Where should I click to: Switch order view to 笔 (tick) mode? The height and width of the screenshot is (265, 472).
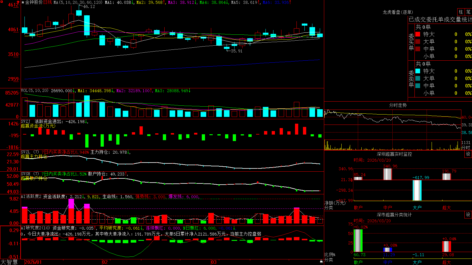coord(468,12)
